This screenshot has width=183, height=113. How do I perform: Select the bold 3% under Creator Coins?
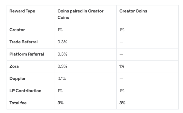[122, 103]
